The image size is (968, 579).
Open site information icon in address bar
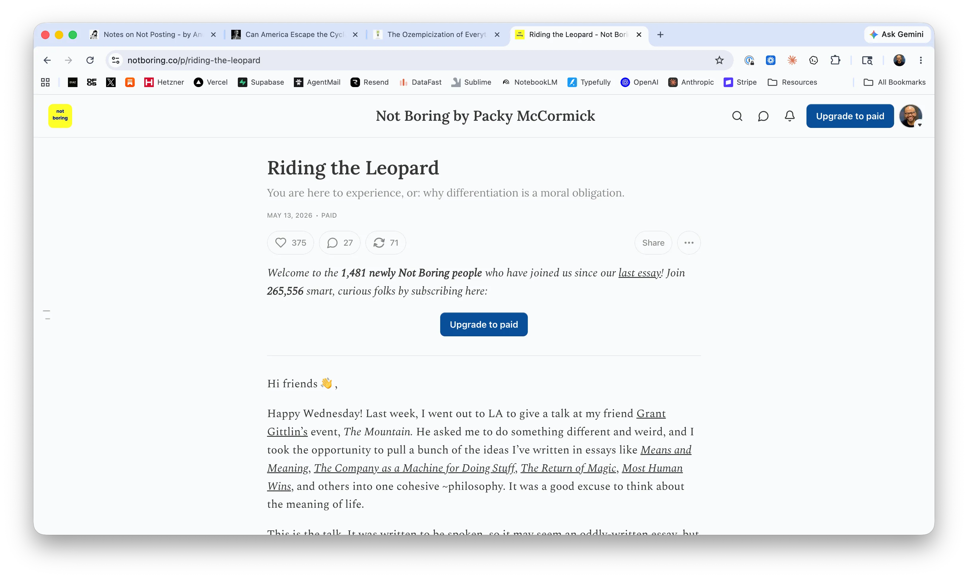click(116, 60)
